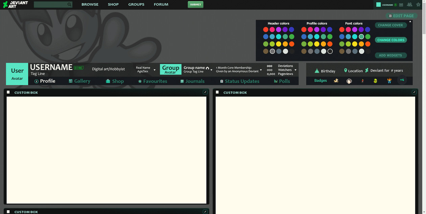Viewport: 426px width, 214px height.
Task: Click the green creature badge icon
Action: 375,81
